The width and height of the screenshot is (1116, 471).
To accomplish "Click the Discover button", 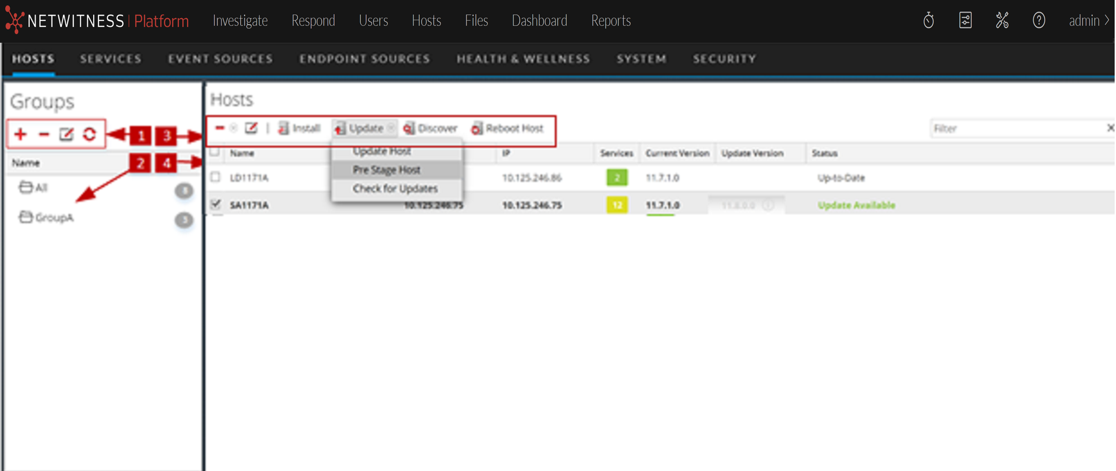I will (x=431, y=129).
